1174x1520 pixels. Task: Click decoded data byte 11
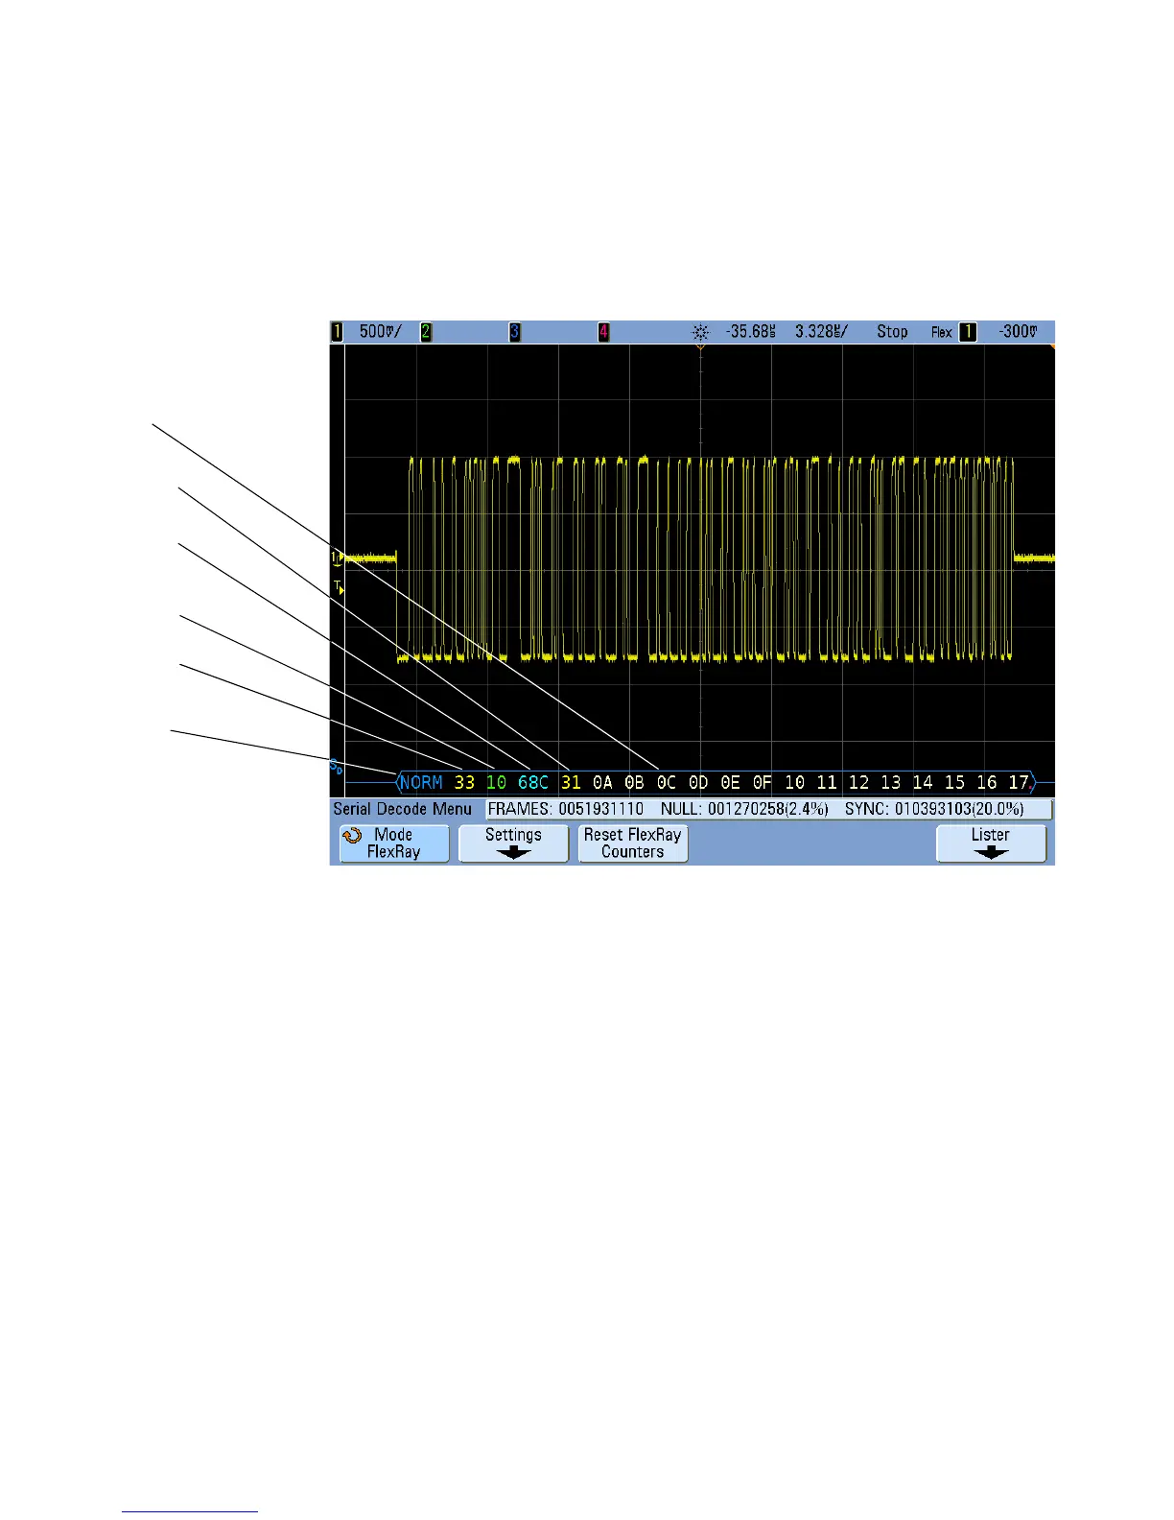click(827, 783)
